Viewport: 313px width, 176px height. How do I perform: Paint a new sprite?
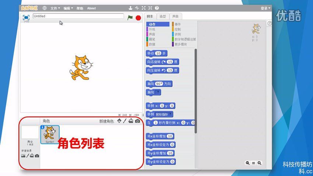click(x=125, y=121)
